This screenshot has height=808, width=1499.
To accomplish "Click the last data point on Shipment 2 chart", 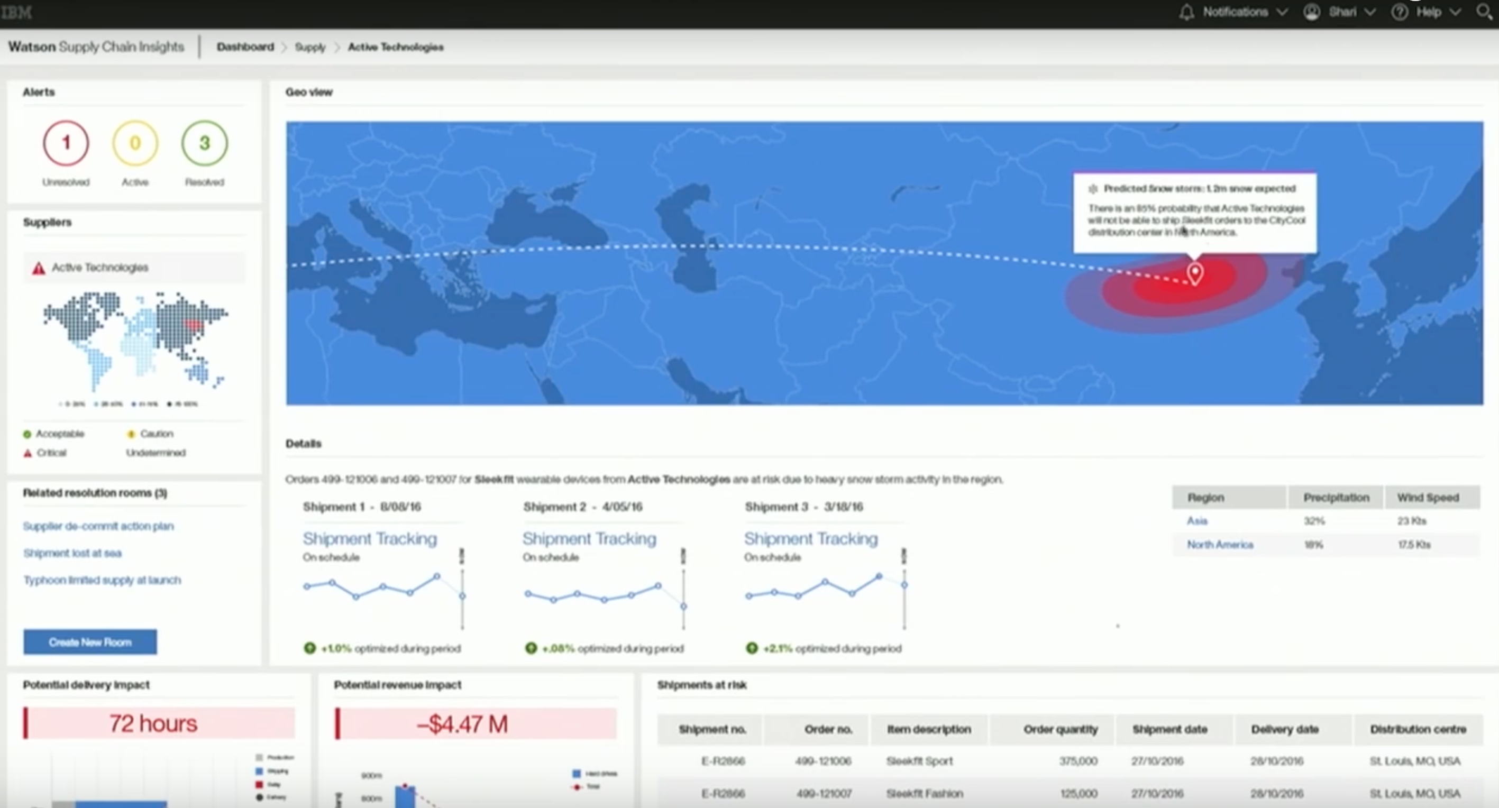I will (683, 606).
